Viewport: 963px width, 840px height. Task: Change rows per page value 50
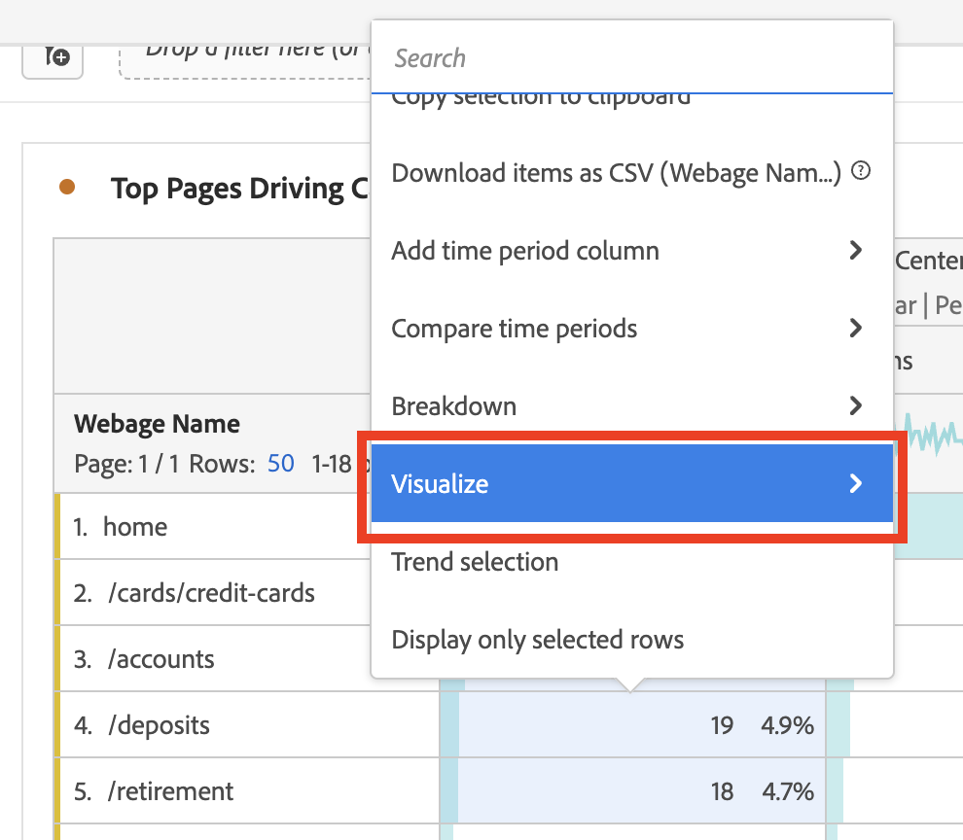pos(281,464)
